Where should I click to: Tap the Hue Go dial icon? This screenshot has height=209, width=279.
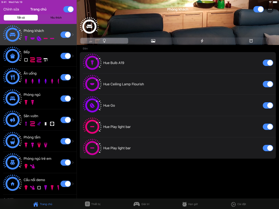[92, 105]
